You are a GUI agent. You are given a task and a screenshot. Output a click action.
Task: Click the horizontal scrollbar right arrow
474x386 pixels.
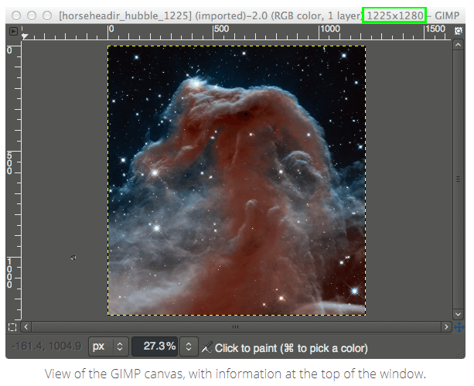446,327
